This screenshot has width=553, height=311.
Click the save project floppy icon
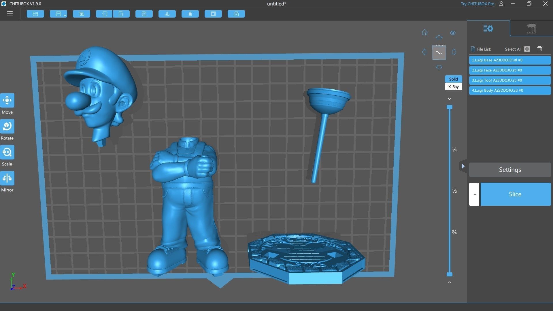tap(58, 14)
